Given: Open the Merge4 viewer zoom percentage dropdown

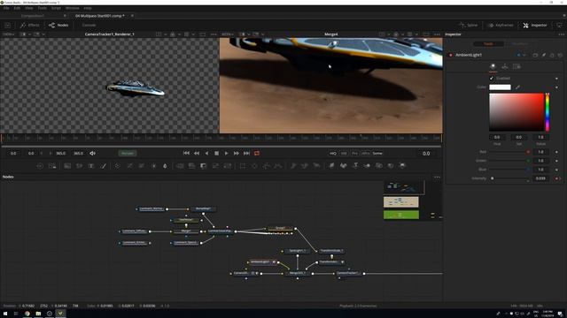Looking at the screenshot, I should tap(228, 34).
